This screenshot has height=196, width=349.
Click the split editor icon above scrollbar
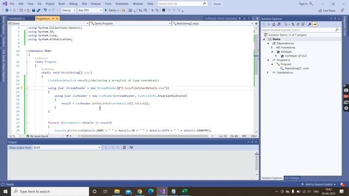(x=256, y=23)
